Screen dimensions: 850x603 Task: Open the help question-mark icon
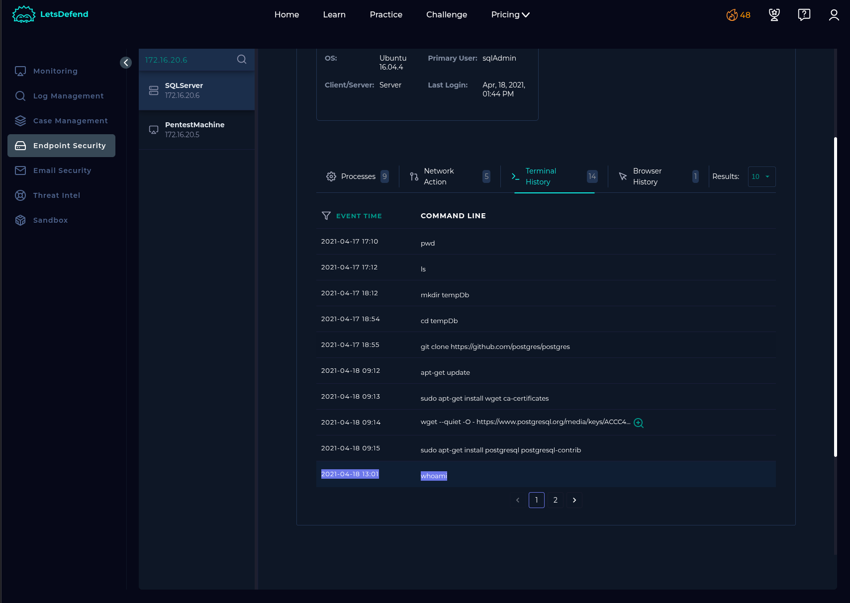[x=804, y=15]
